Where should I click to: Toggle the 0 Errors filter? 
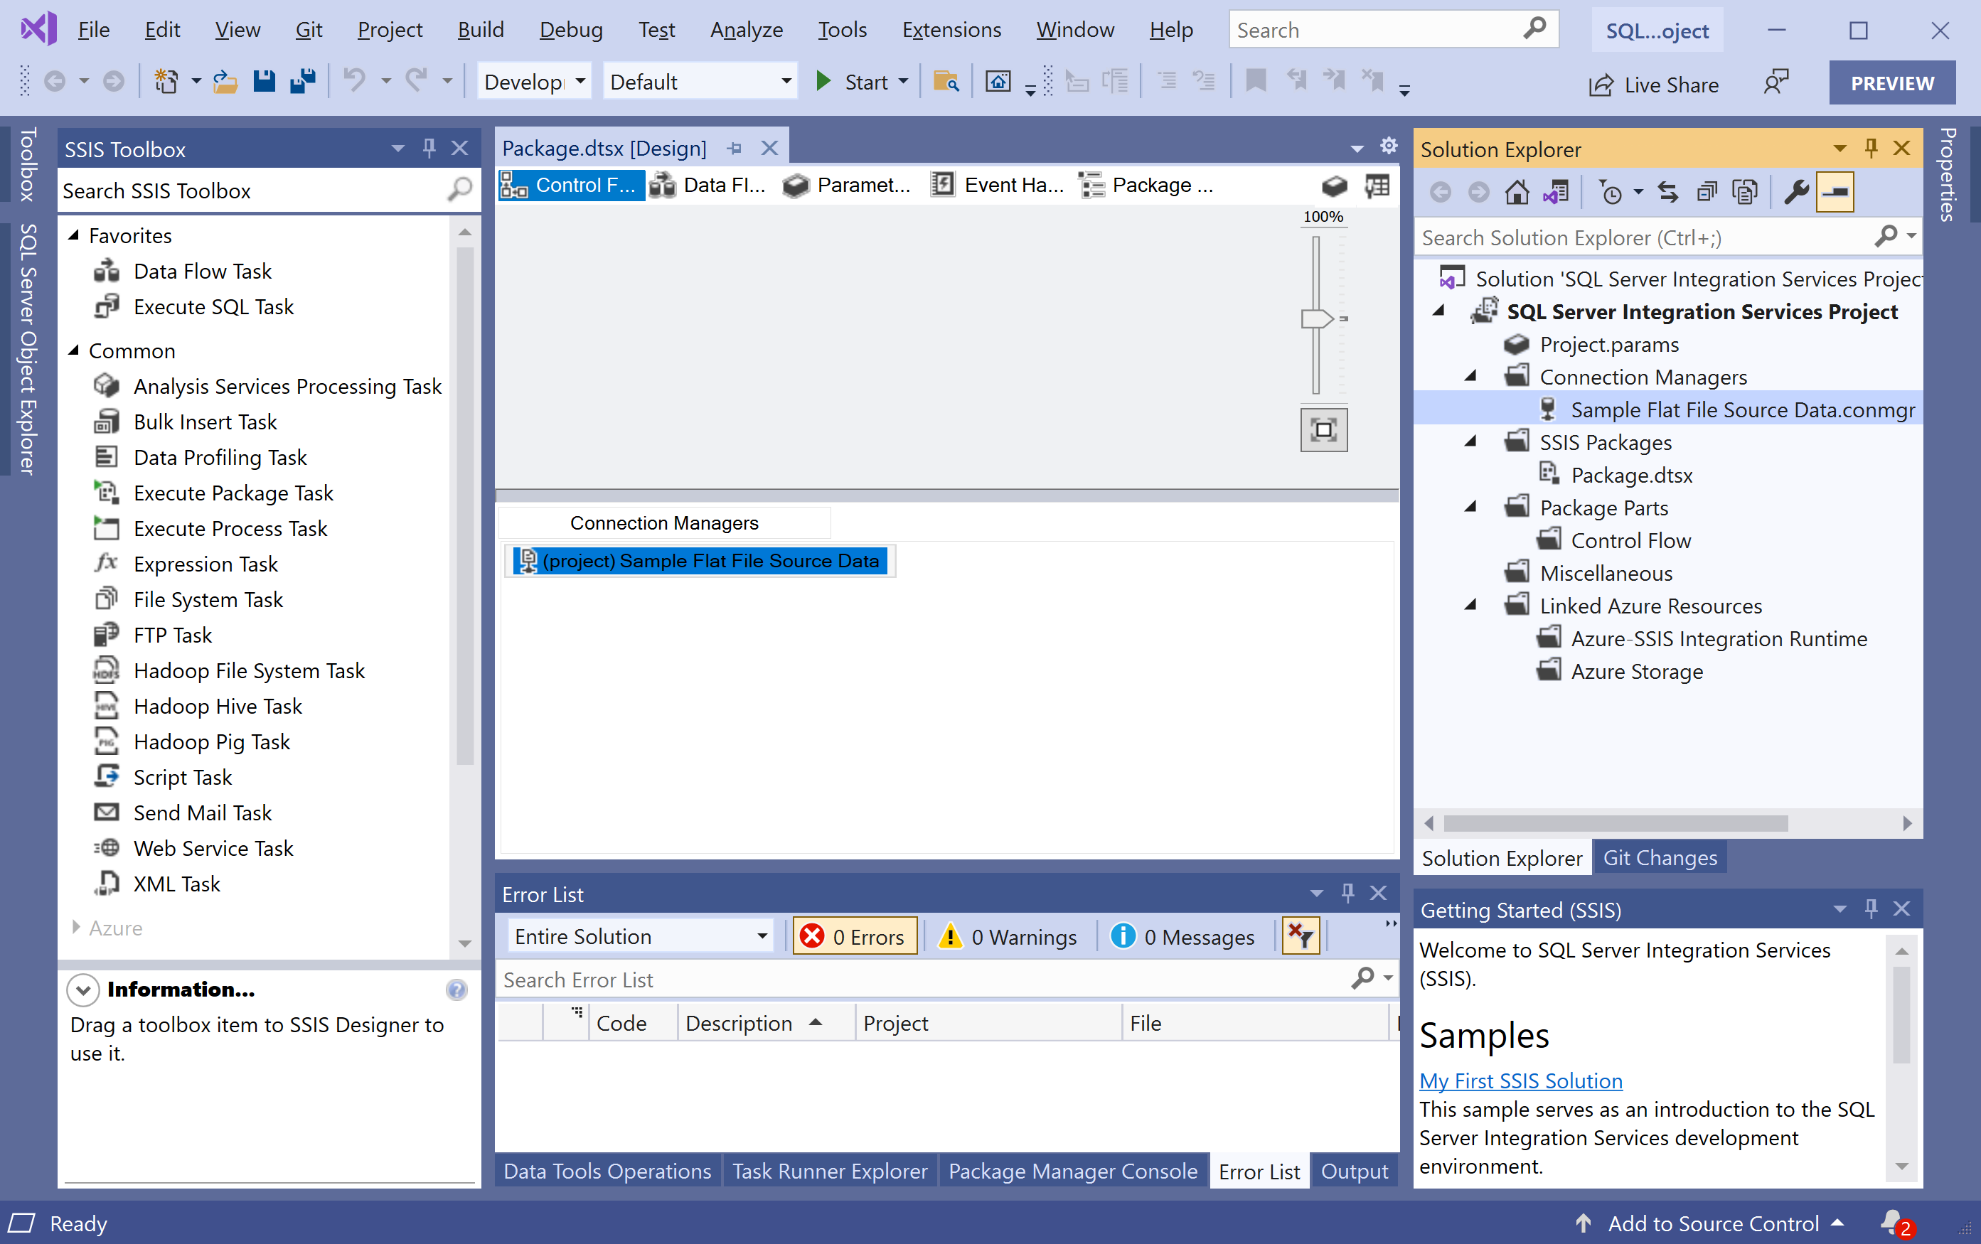(854, 936)
